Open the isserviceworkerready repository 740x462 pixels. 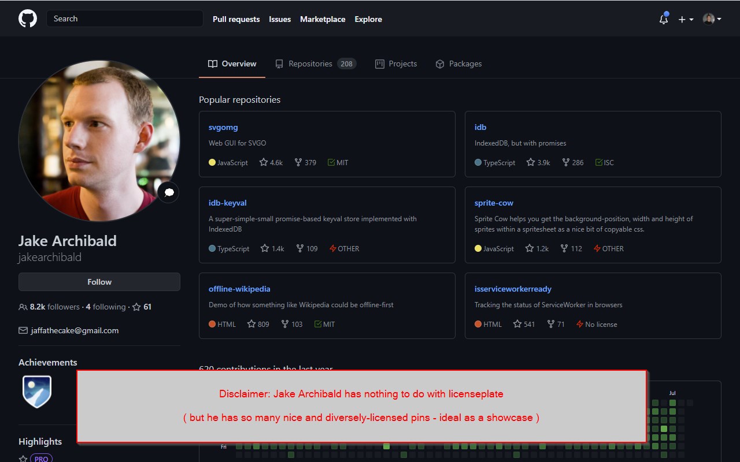tap(513, 289)
